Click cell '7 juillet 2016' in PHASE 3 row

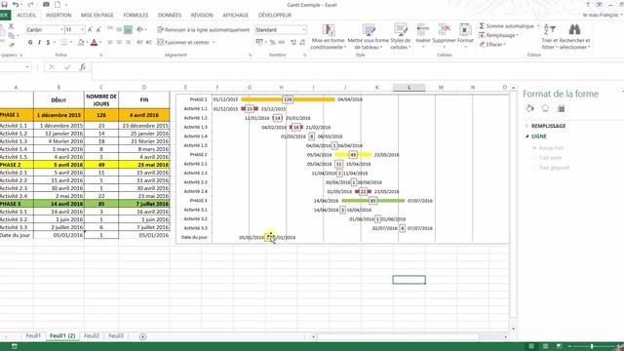pos(144,204)
